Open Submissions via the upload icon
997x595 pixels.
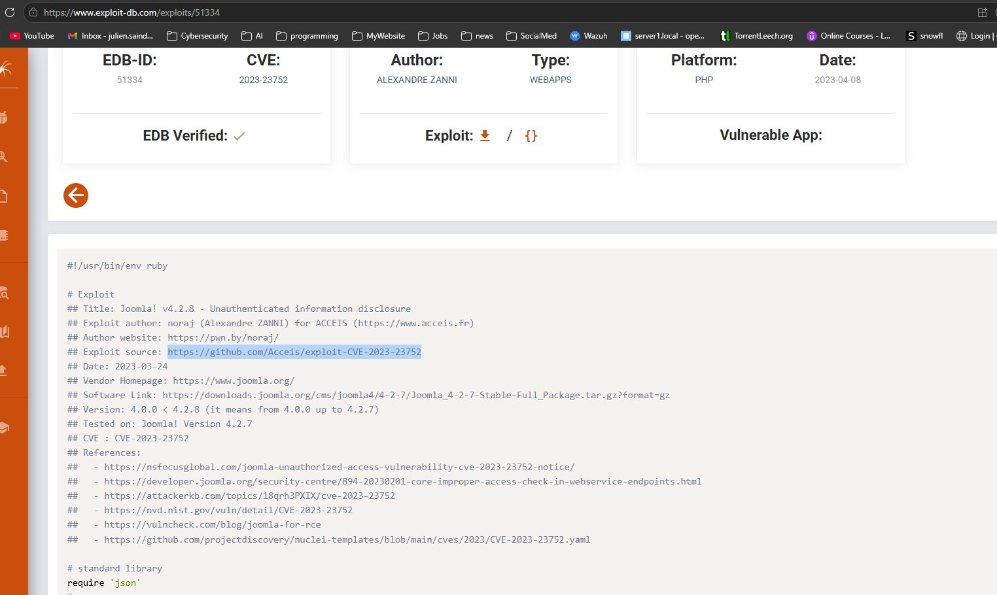coord(4,371)
